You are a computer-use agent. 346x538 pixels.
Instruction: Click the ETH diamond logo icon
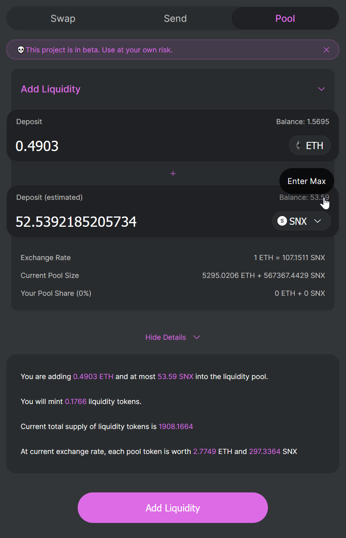click(298, 146)
